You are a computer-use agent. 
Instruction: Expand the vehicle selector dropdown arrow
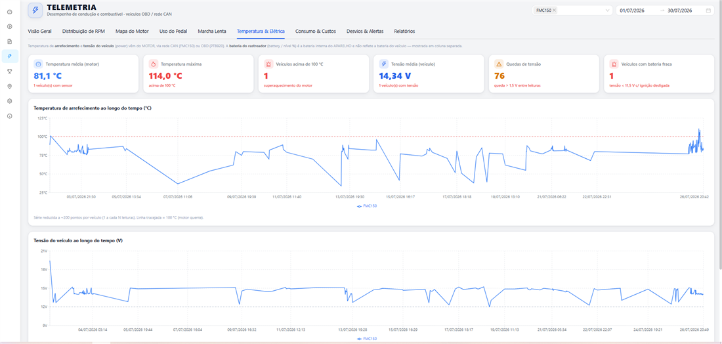607,10
